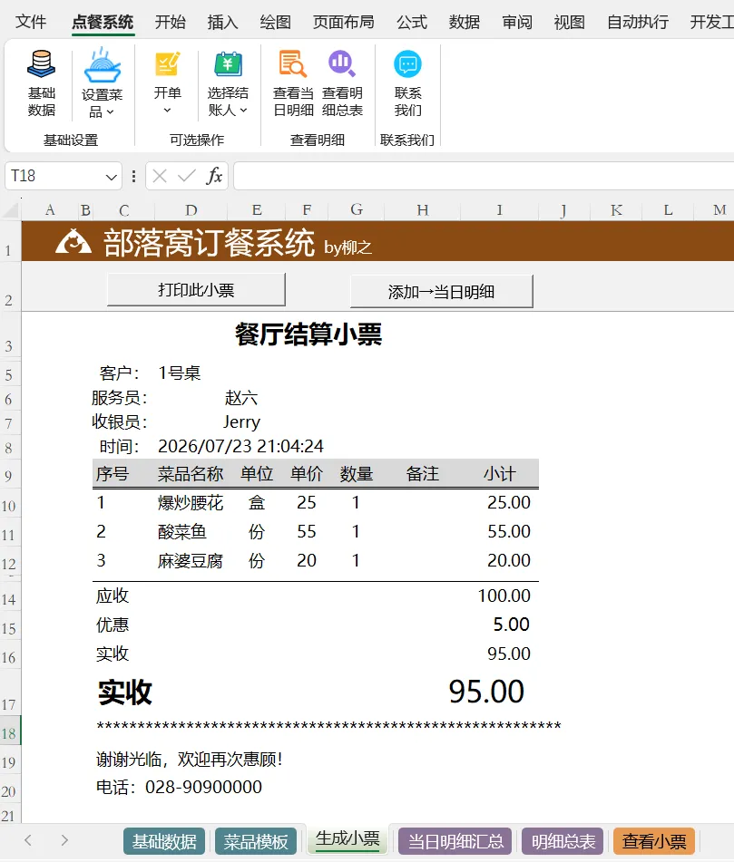Viewport: 734px width, 862px height.
Task: Switch to the 绘图 ribbon tab
Action: click(x=275, y=22)
